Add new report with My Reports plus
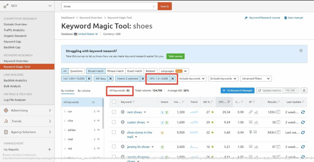Viewport: 314px width, 162px height. pyautogui.click(x=49, y=149)
